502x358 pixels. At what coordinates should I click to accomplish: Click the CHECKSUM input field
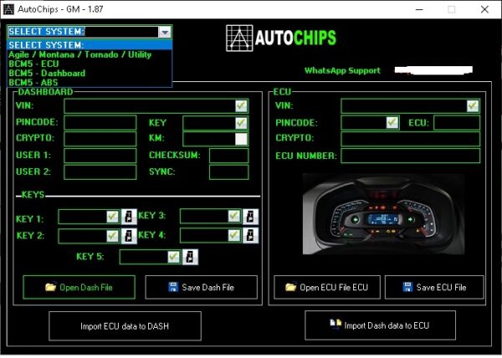[x=229, y=156]
